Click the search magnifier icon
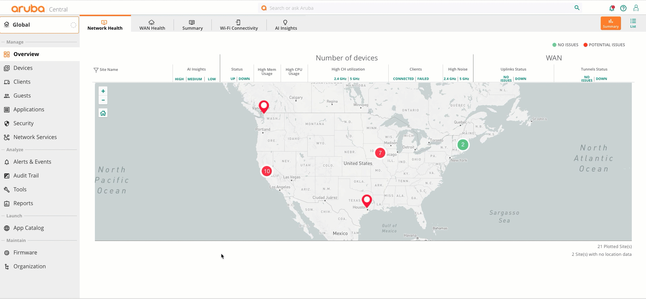 [577, 8]
